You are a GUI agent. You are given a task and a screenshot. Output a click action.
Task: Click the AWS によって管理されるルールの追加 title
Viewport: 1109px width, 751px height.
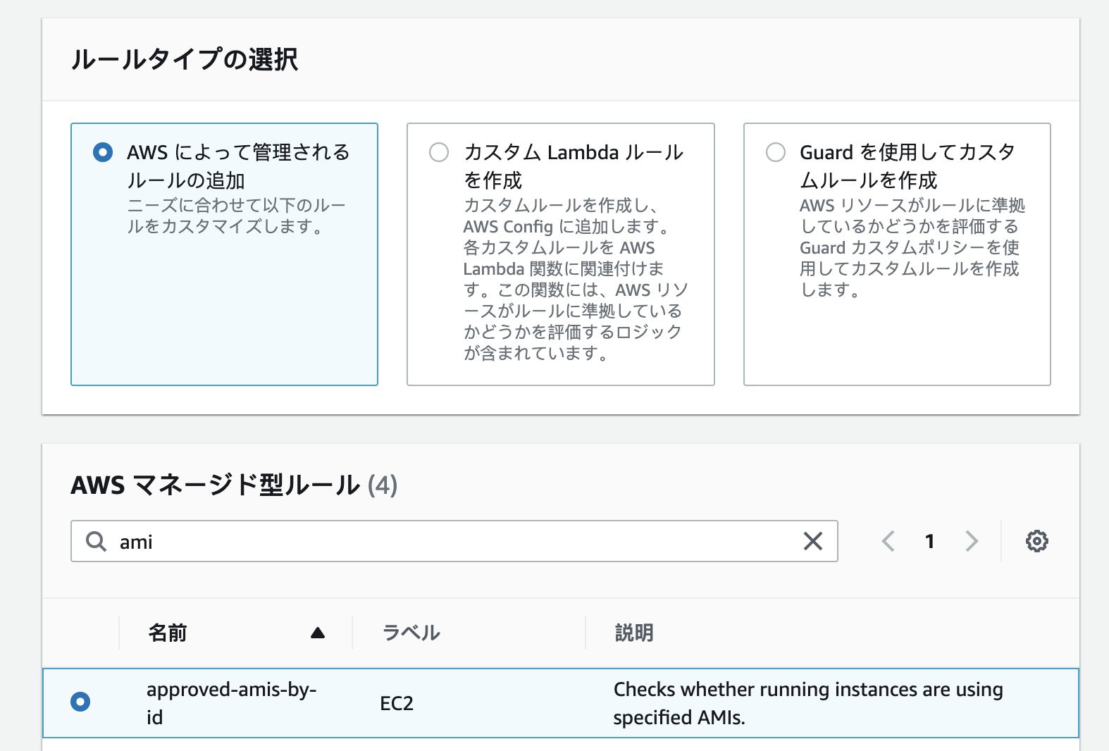click(x=238, y=166)
